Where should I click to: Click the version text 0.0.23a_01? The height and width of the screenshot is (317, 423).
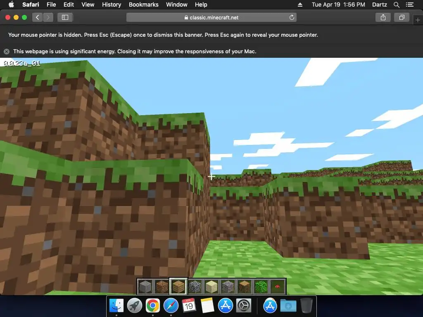coord(22,63)
